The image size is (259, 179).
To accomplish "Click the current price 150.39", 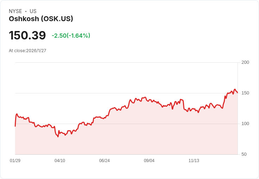I will (27, 36).
